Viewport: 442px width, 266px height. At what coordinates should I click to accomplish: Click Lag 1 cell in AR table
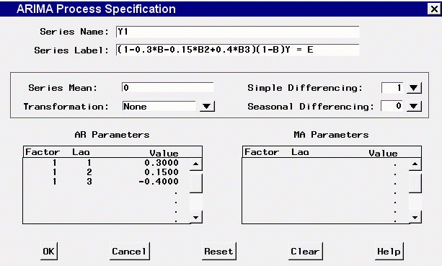(x=89, y=163)
